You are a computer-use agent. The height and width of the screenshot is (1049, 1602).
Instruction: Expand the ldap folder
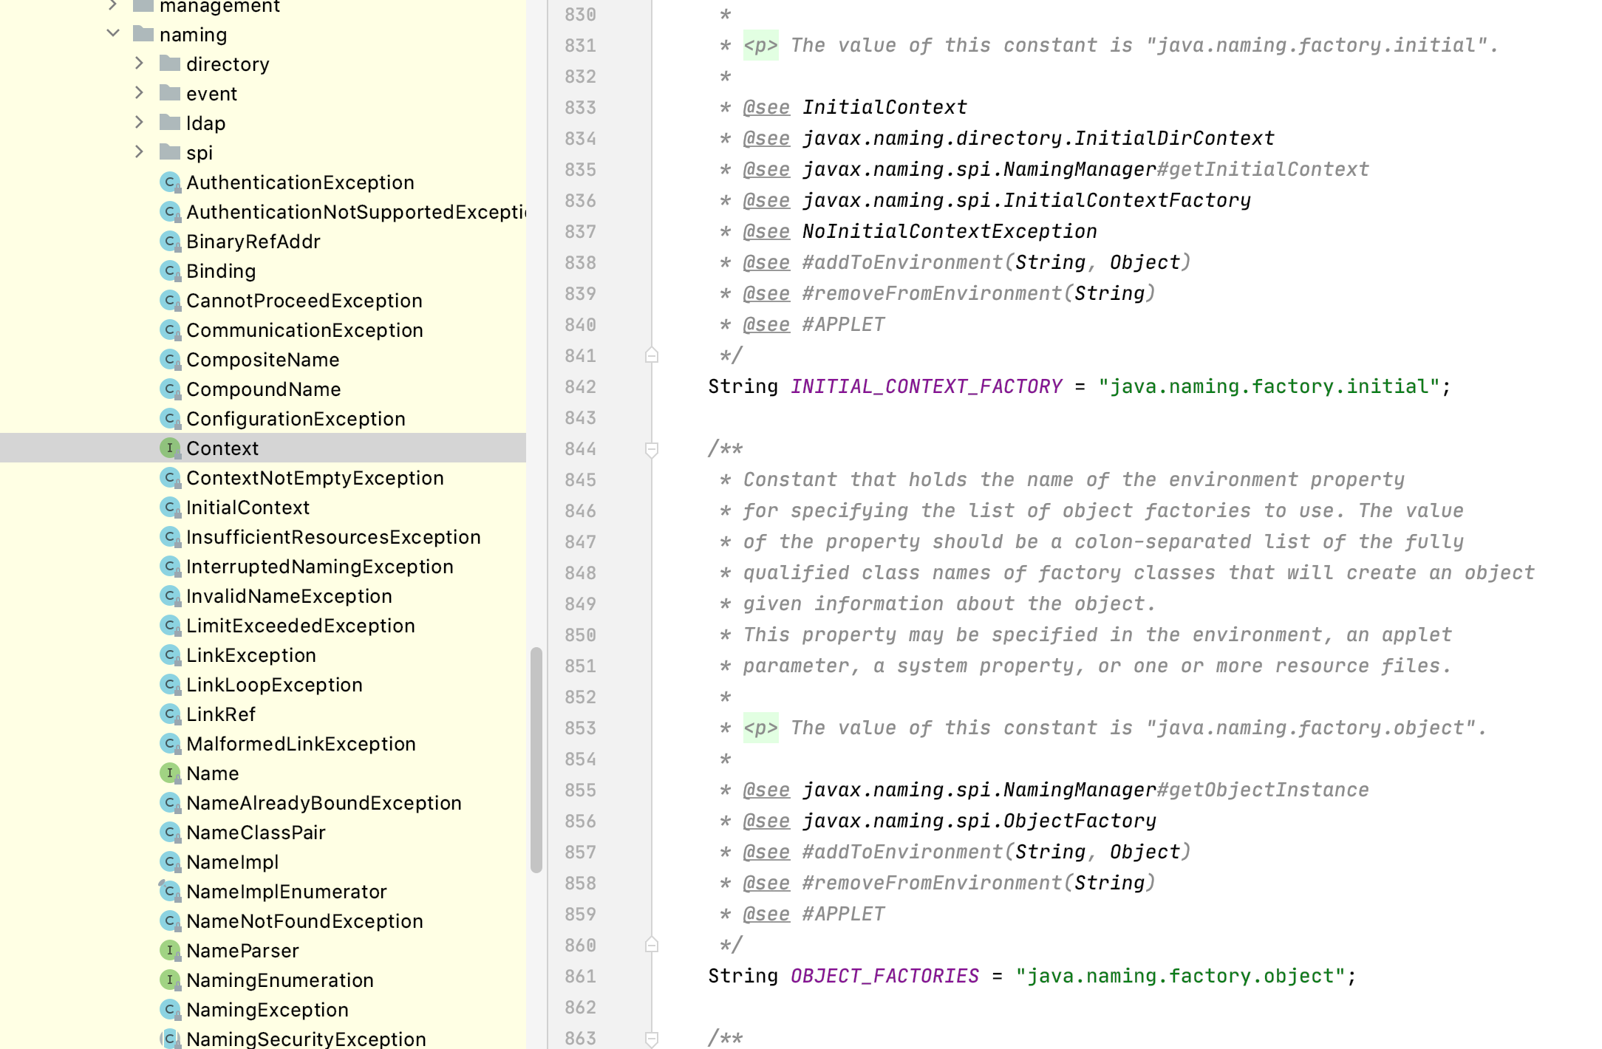[x=140, y=123]
